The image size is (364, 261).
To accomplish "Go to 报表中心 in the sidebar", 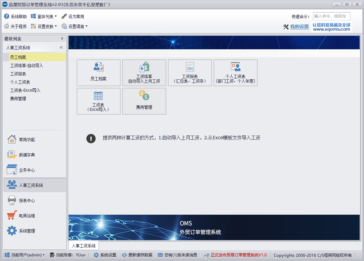I will point(35,200).
